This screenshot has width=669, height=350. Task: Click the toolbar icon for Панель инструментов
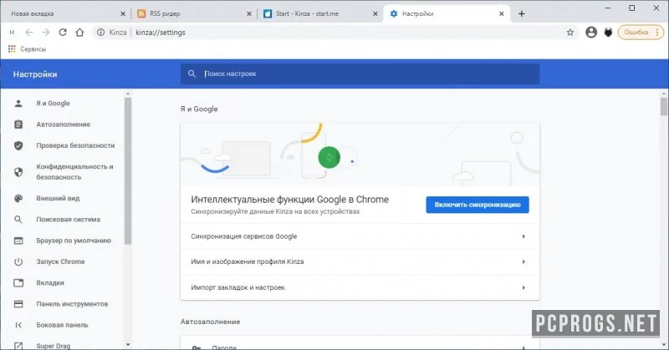(18, 304)
